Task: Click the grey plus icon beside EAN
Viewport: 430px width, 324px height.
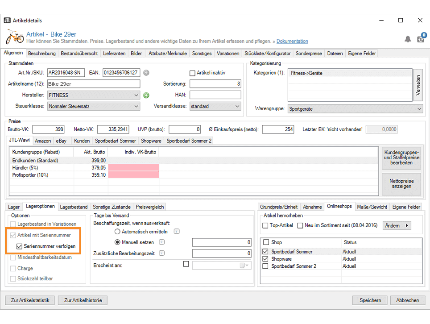Action: point(146,73)
